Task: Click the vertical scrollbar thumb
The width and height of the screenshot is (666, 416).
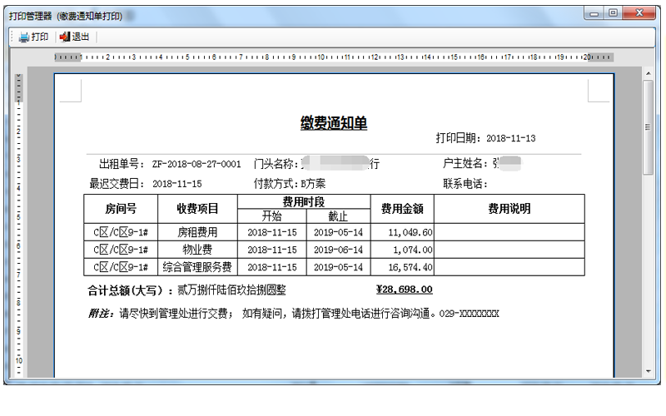Action: pyautogui.click(x=648, y=126)
